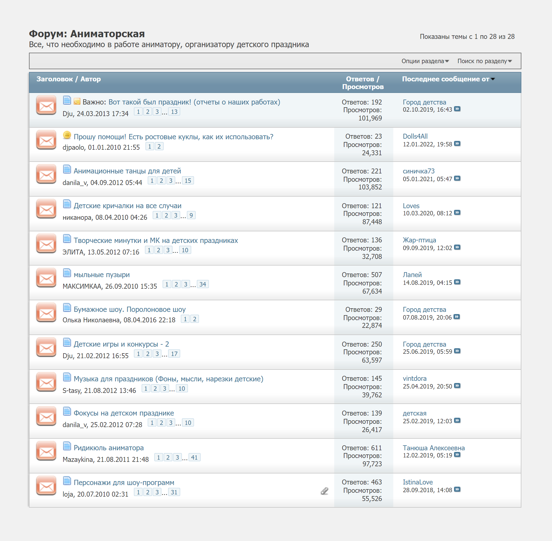552x541 pixels.
Task: Go to last post by Танюша Алексеевна
Action: [457, 455]
